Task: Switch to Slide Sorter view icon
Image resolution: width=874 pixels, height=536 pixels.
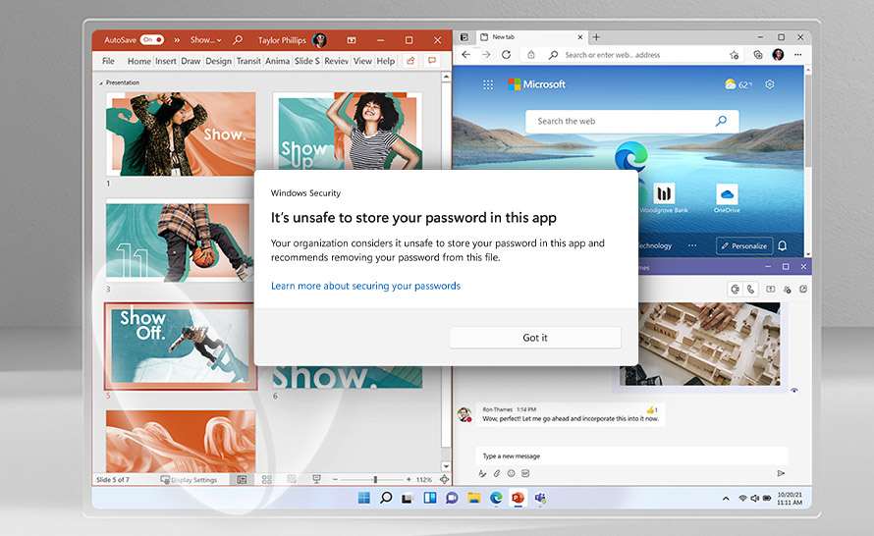Action: coord(266,480)
